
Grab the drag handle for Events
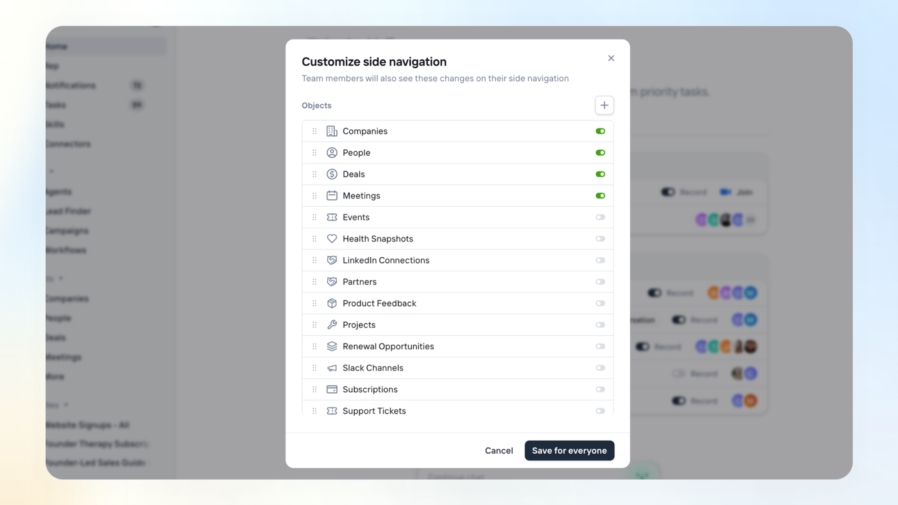(x=314, y=217)
